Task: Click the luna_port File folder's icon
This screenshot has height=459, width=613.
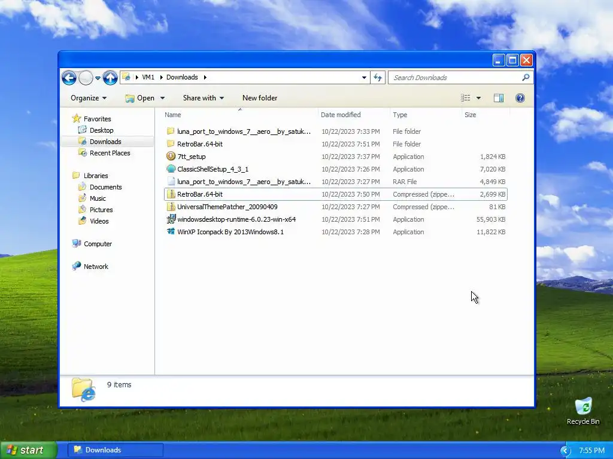Action: point(171,131)
